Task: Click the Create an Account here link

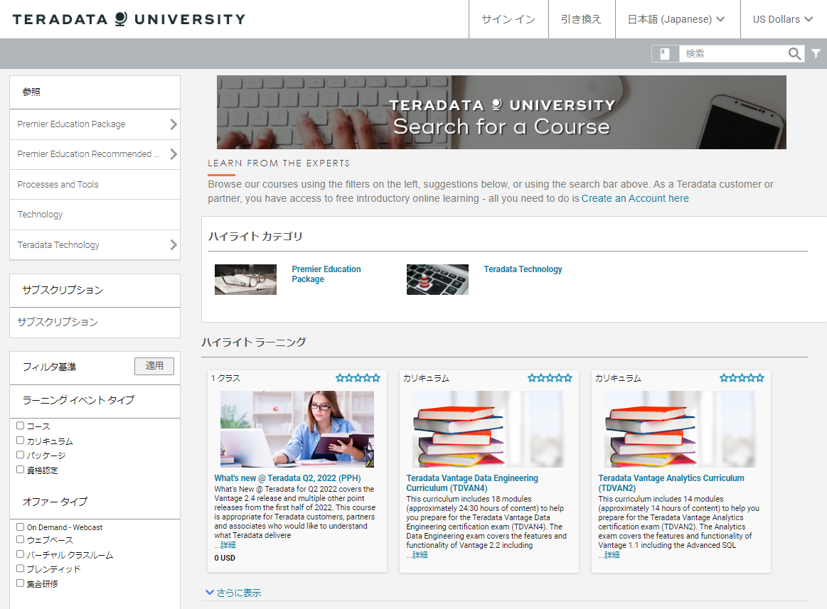Action: click(x=635, y=198)
